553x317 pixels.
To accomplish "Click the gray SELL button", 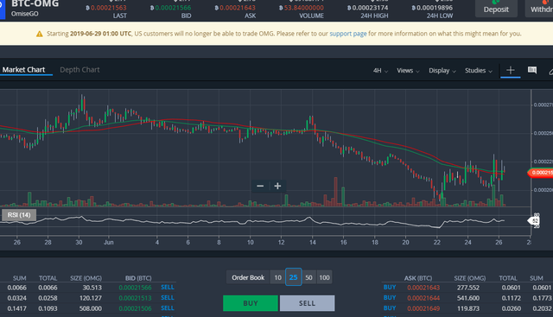I will [308, 303].
